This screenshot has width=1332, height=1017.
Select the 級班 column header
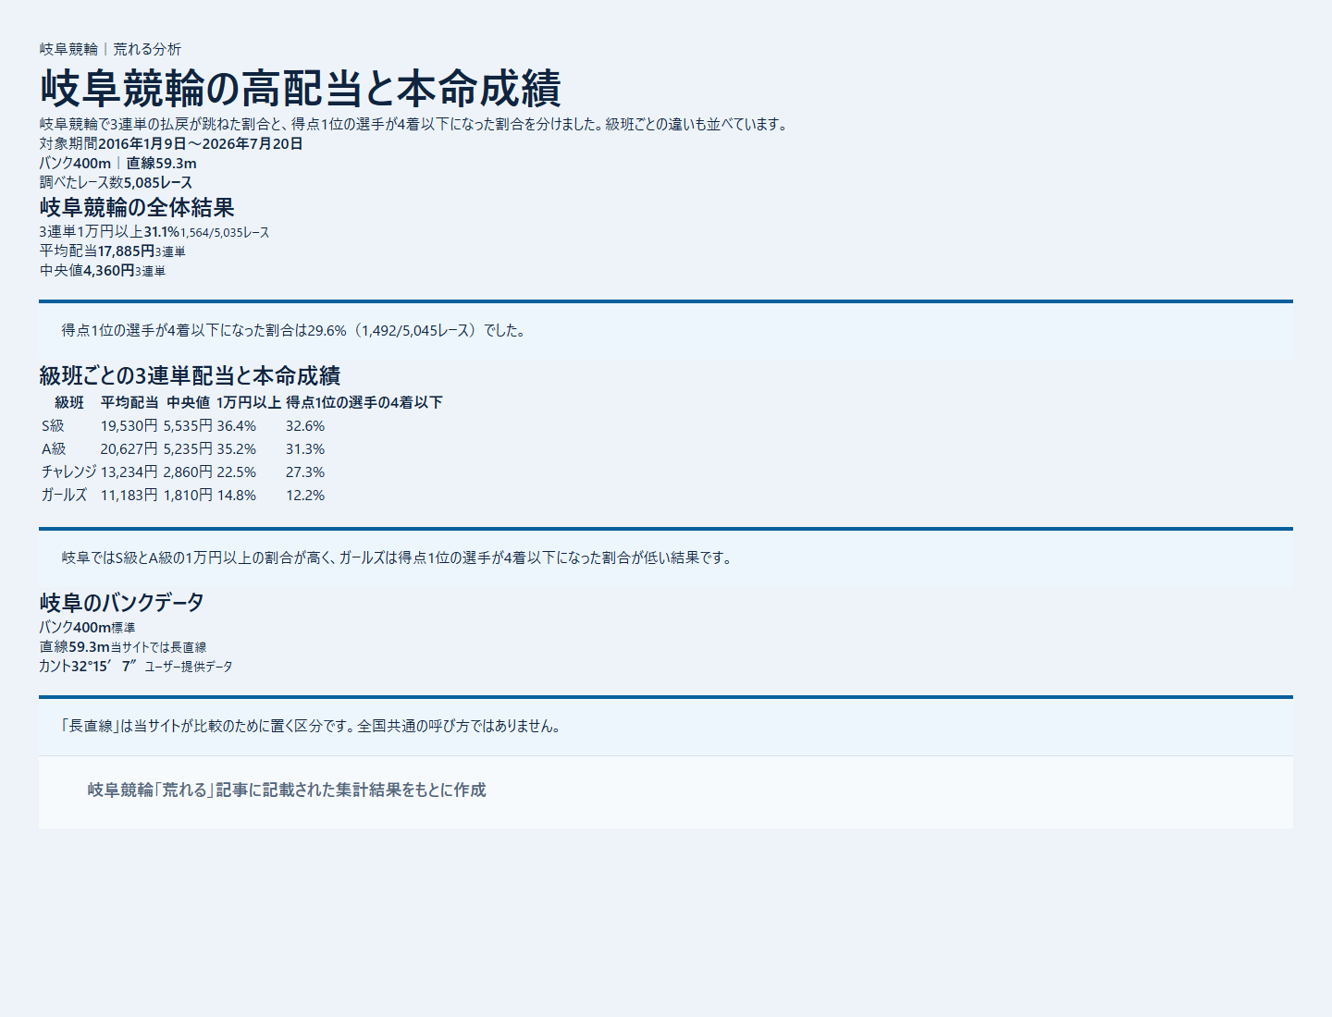point(69,402)
